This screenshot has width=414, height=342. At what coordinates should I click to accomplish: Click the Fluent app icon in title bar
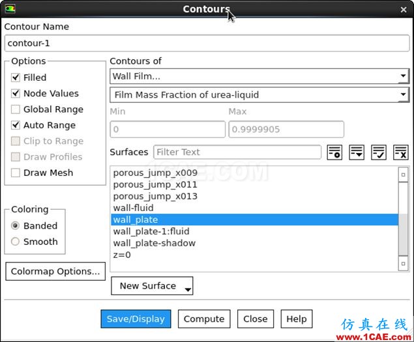point(10,9)
